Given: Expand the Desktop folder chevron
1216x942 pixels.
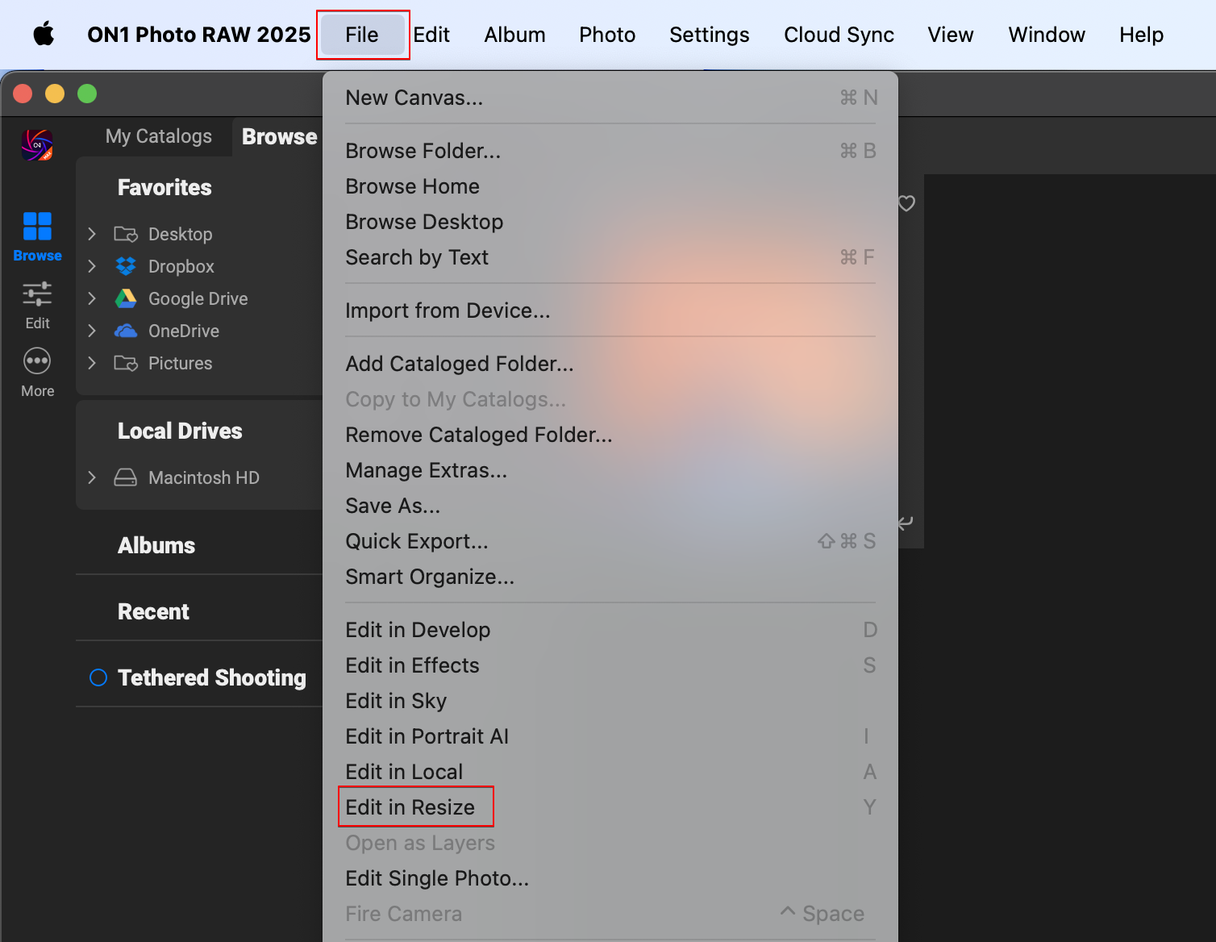Looking at the screenshot, I should (92, 234).
